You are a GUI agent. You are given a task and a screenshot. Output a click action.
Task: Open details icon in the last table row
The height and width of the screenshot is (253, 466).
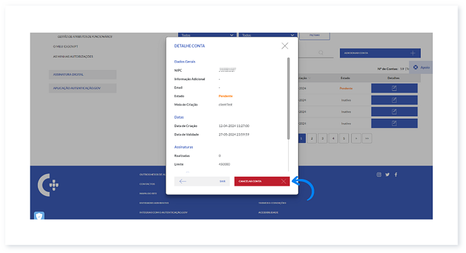[x=394, y=123]
